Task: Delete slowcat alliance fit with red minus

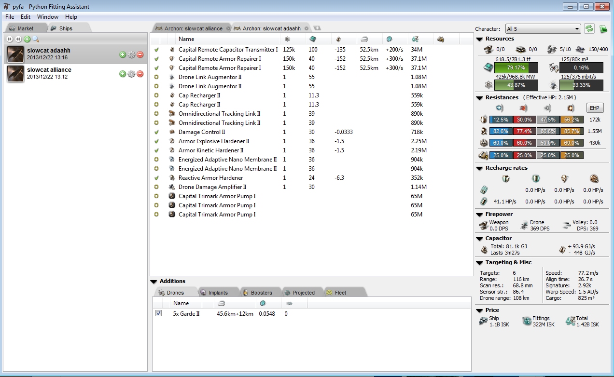Action: [140, 73]
